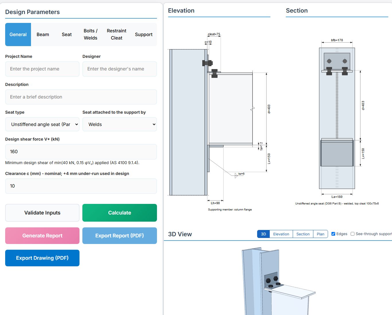392x315 pixels.
Task: Click the minimum design shear note text
Action: coord(72,163)
